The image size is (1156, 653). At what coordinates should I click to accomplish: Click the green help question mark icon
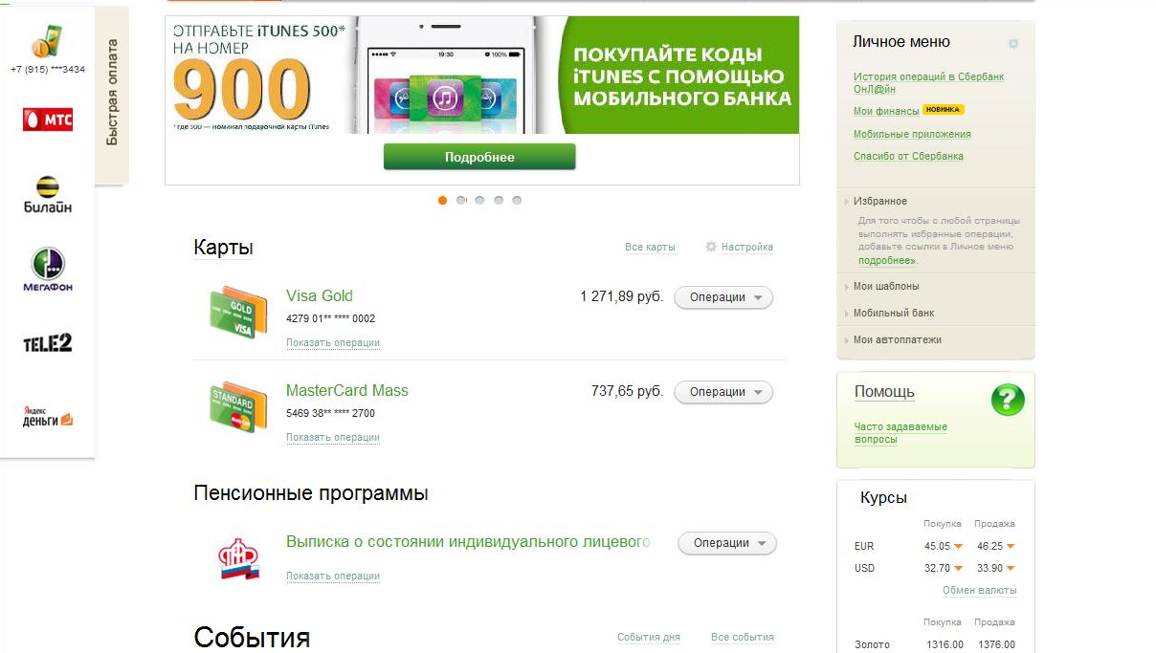tap(1008, 400)
